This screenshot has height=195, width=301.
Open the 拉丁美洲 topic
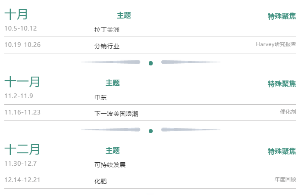107,30
